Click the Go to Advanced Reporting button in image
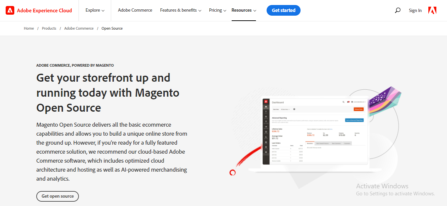 click(x=354, y=120)
